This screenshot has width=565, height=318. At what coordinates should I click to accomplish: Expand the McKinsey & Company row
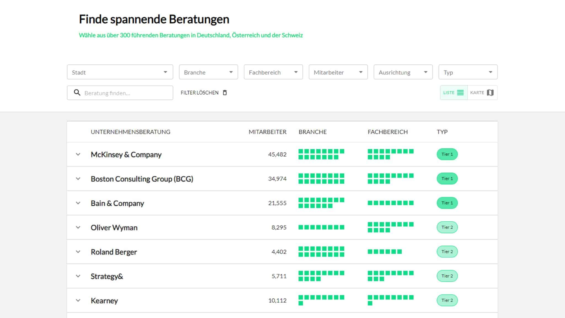(x=78, y=154)
